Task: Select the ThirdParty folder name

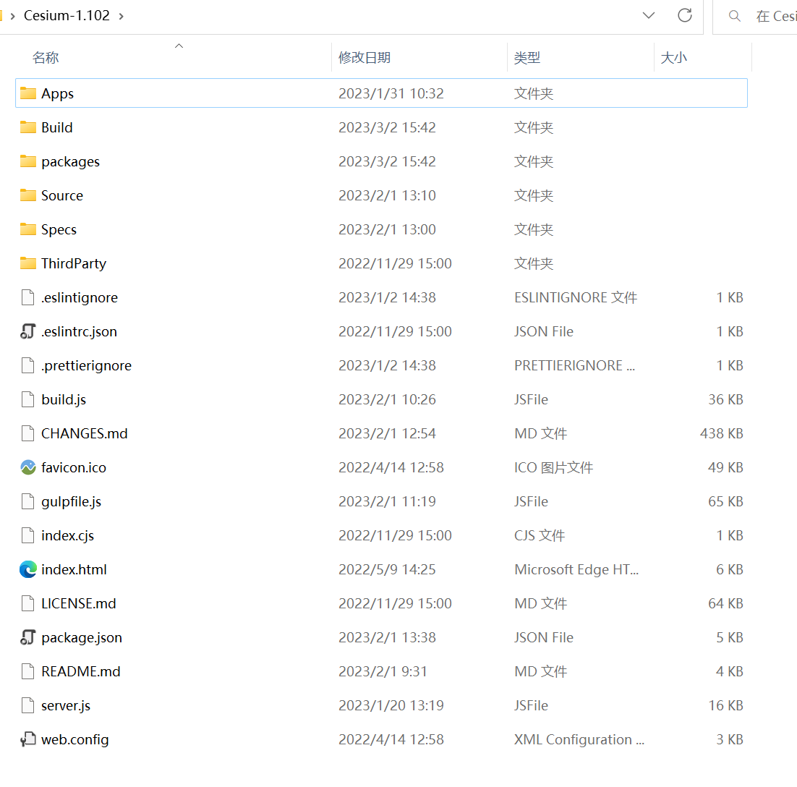Action: coord(74,263)
